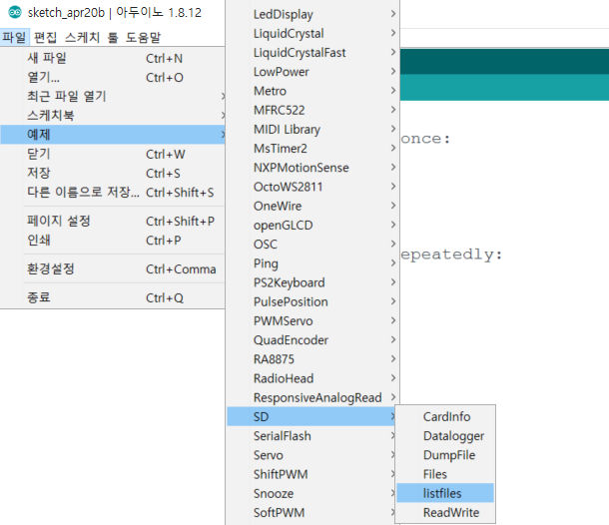The image size is (609, 525).
Task: Choose 다른 이름으로 저장... entry
Action: tap(113, 192)
